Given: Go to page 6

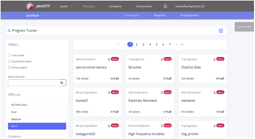Looking at the screenshot, I should (x=163, y=45).
